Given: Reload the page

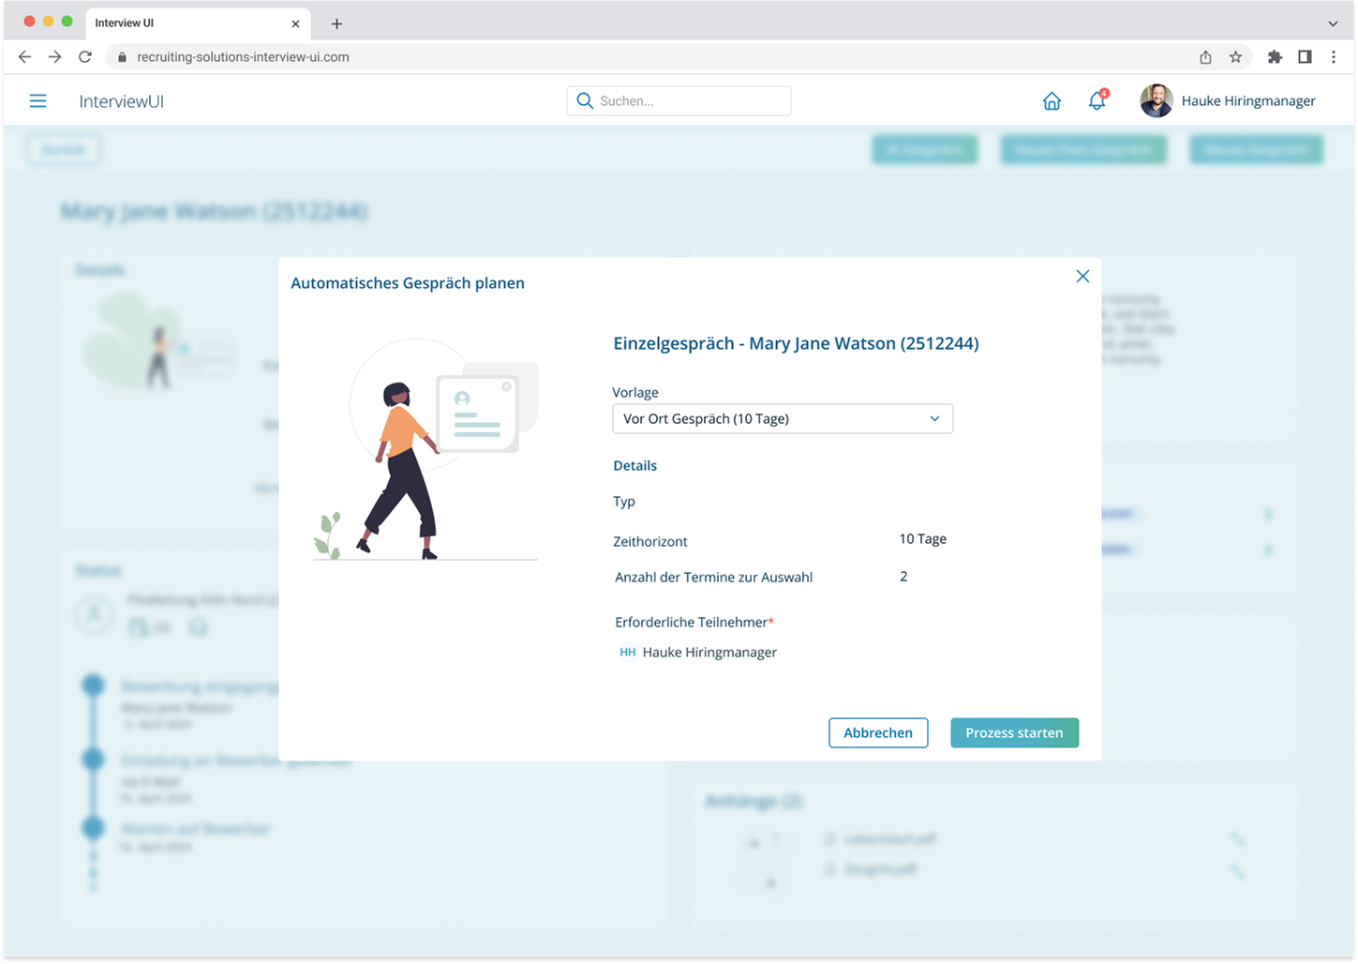Looking at the screenshot, I should (85, 57).
